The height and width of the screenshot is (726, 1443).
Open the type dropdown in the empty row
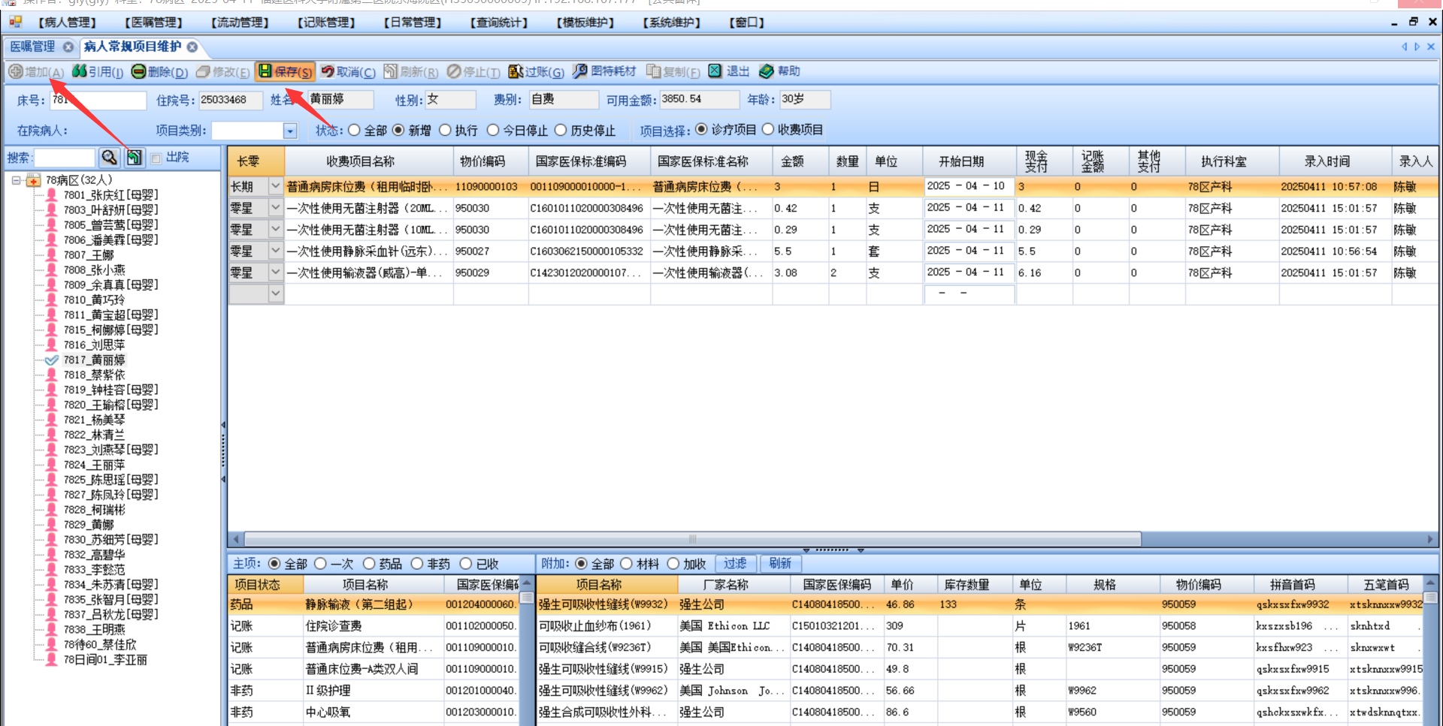pyautogui.click(x=276, y=294)
